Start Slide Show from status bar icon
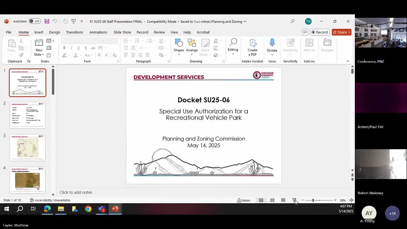 click(x=294, y=200)
